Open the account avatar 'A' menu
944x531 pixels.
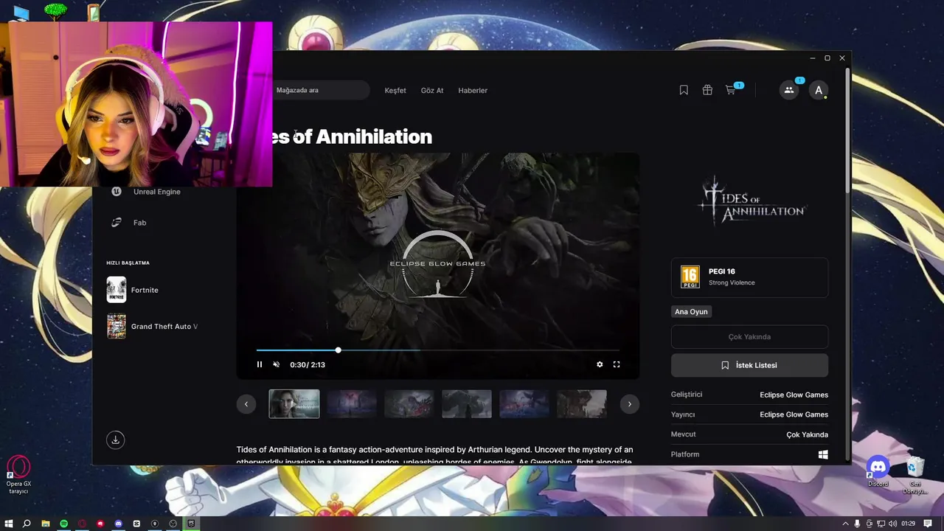coord(819,90)
